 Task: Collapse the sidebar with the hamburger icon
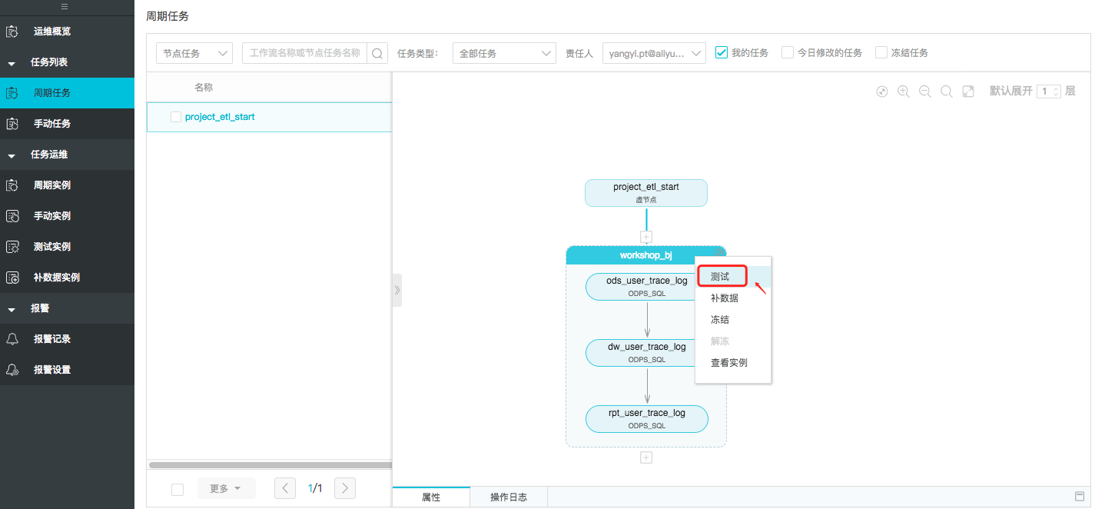point(65,6)
